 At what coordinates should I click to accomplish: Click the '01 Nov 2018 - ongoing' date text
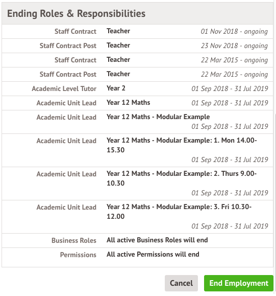(234, 31)
